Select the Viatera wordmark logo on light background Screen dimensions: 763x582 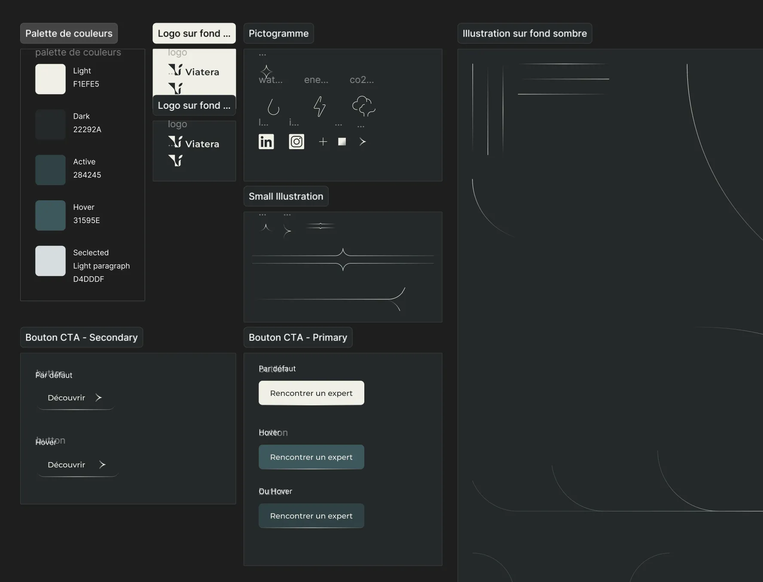click(x=194, y=70)
